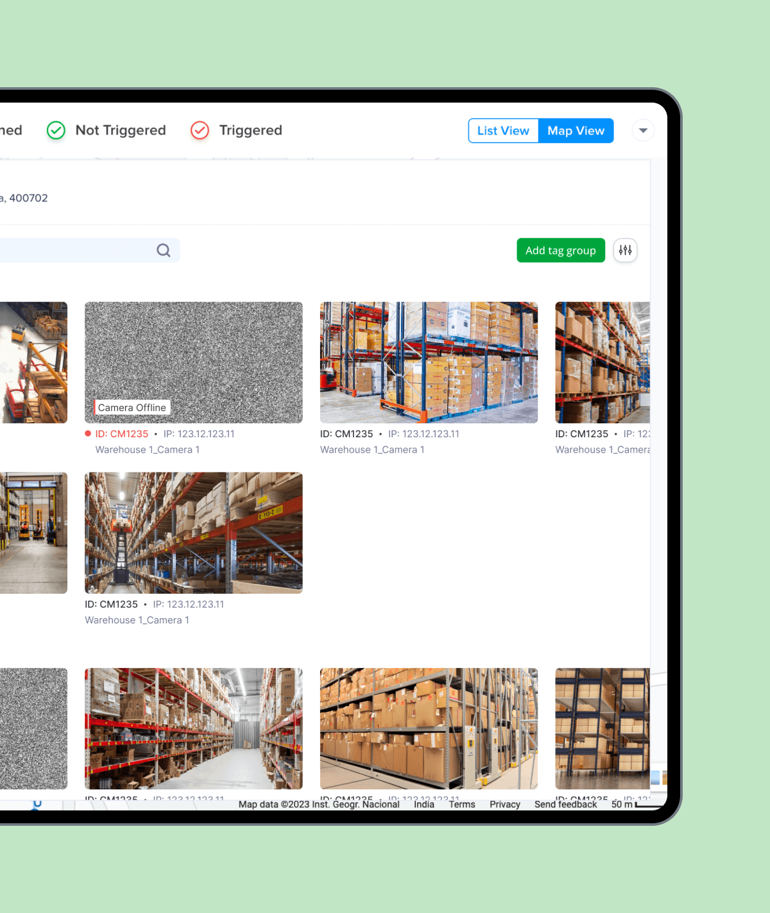Toggle the Not Triggered filter checkmark

[x=56, y=130]
